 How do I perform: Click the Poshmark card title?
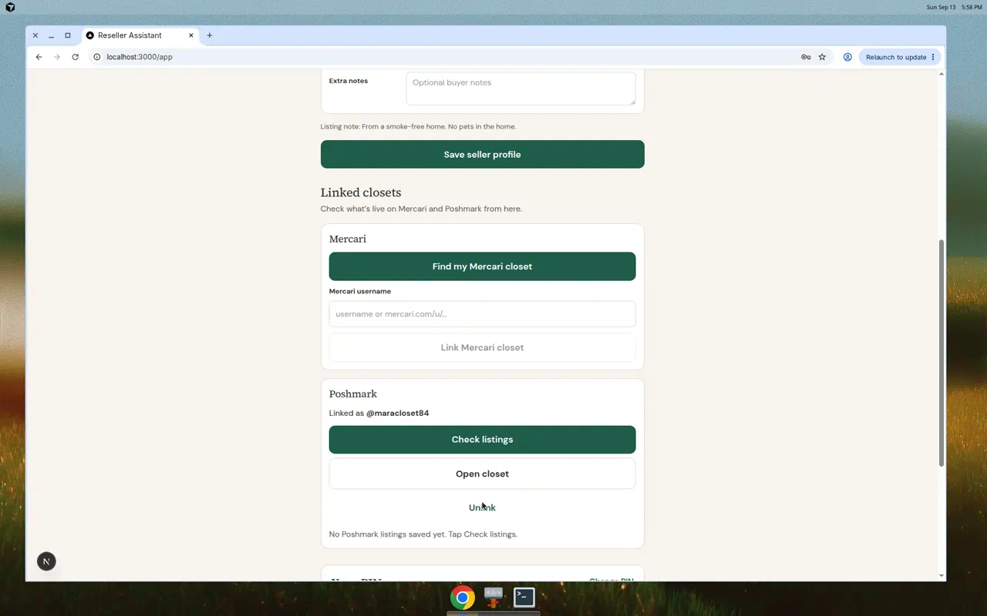pos(353,393)
